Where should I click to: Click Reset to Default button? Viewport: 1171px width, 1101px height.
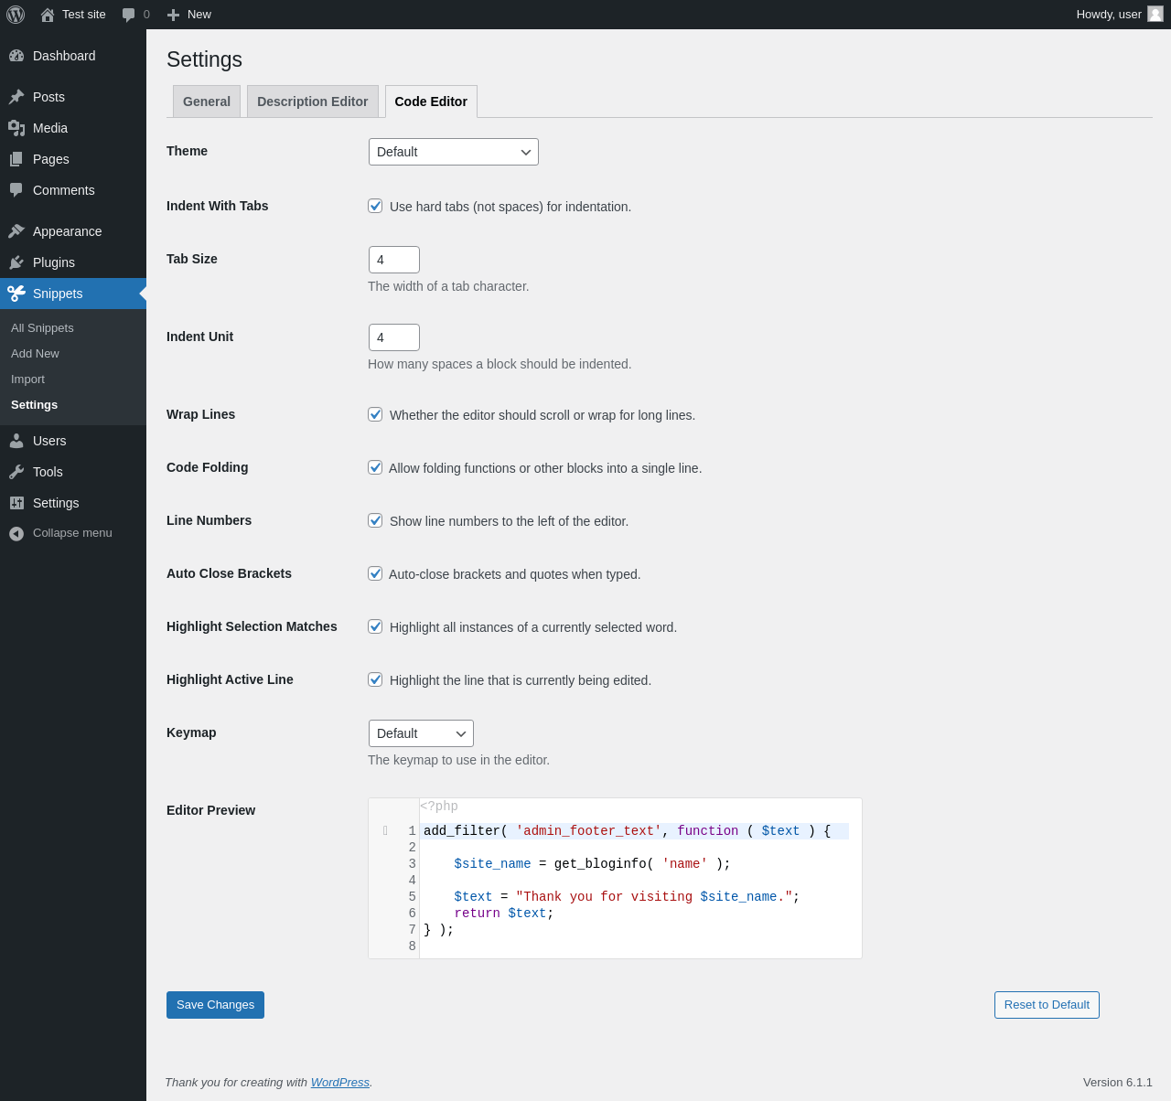[1047, 1005]
